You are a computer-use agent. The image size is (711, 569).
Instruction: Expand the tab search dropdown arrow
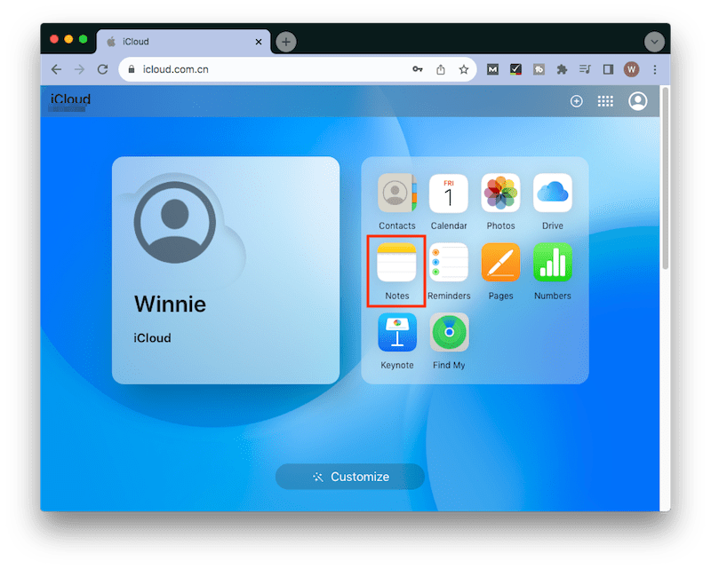(654, 42)
